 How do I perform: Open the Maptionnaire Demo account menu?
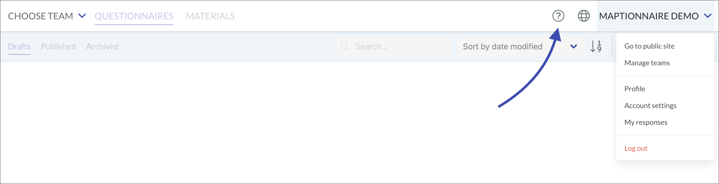pyautogui.click(x=655, y=16)
